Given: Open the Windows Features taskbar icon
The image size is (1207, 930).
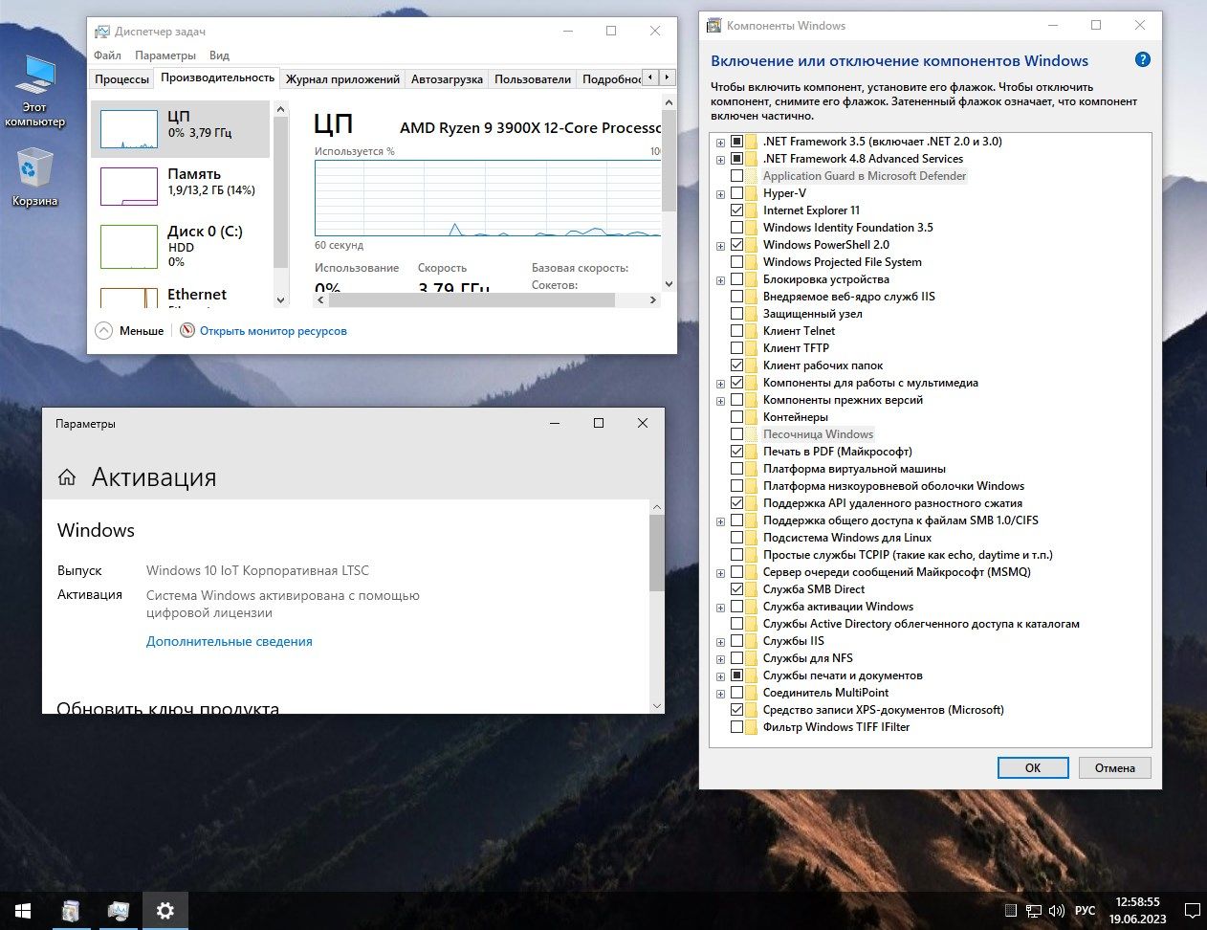Looking at the screenshot, I should pos(71,911).
